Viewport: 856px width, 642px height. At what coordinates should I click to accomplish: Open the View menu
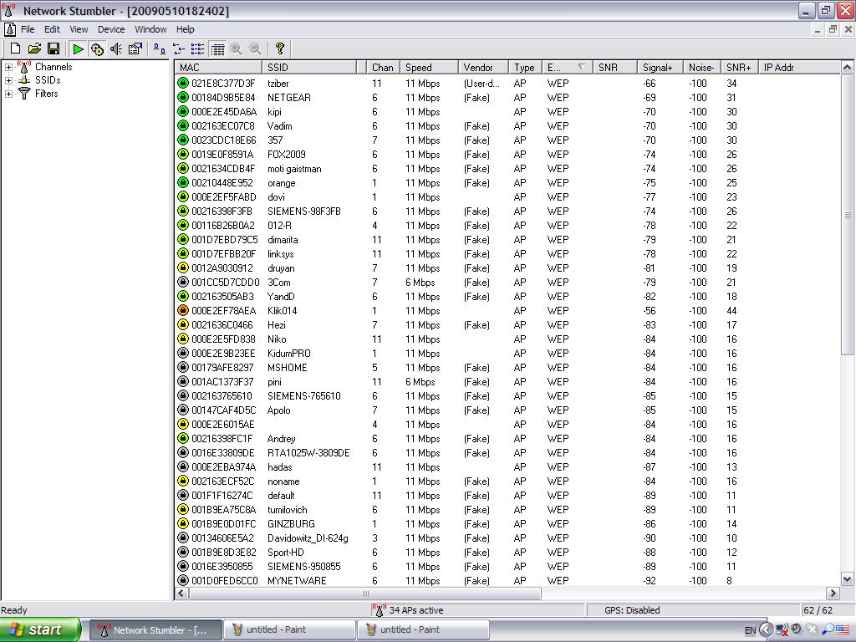pos(79,29)
